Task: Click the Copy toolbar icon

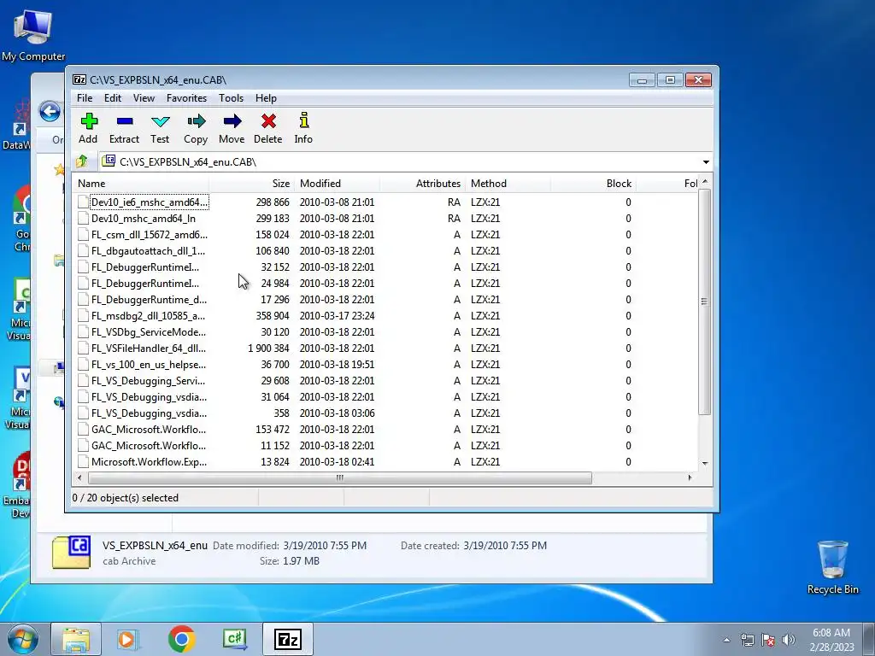Action: coord(196,128)
